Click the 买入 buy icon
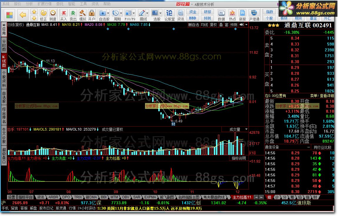338x216 pixels. click(x=64, y=15)
